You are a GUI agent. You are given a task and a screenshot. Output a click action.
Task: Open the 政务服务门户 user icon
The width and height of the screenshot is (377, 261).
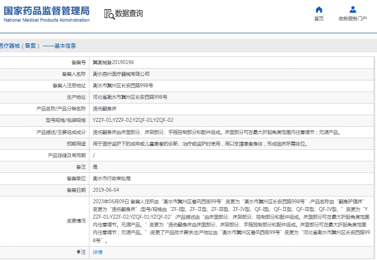tap(353, 10)
